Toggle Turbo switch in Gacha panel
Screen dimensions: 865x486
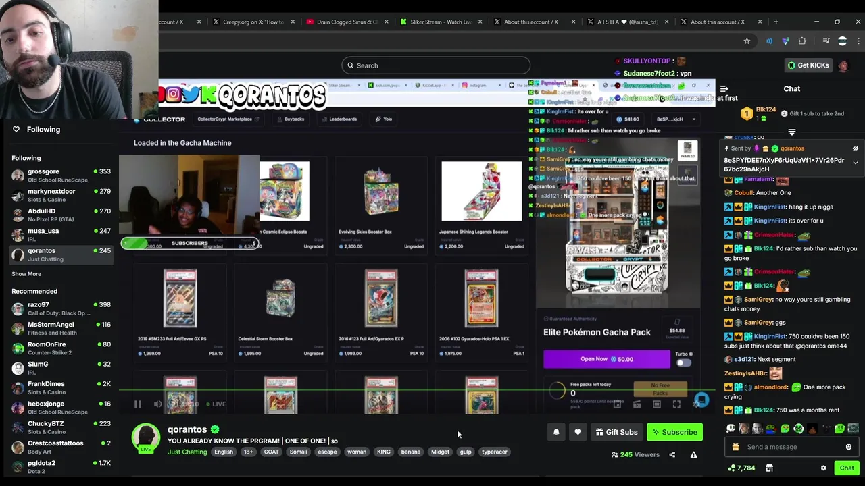pos(684,362)
